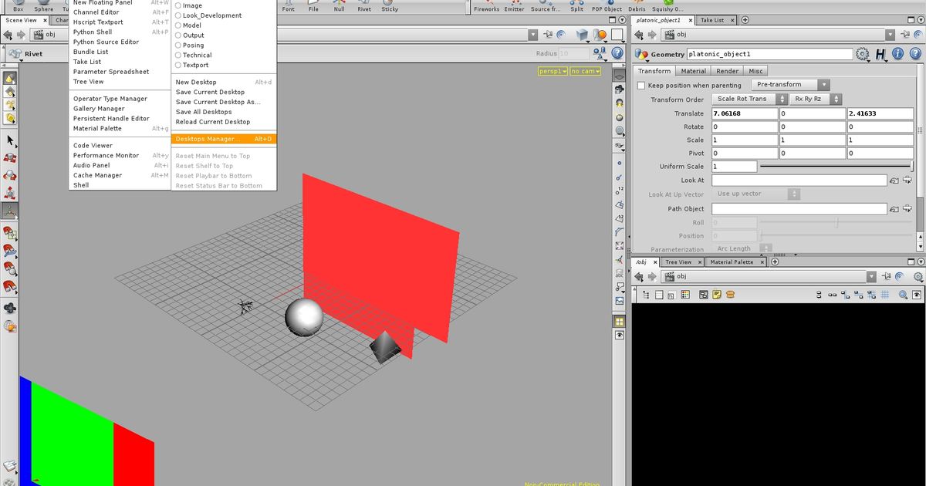Click the cube display icon in viewport path bar

[583, 35]
